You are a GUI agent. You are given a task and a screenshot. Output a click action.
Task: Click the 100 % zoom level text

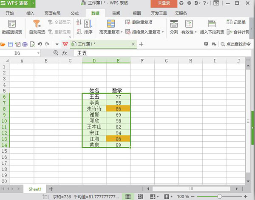pos(183,197)
